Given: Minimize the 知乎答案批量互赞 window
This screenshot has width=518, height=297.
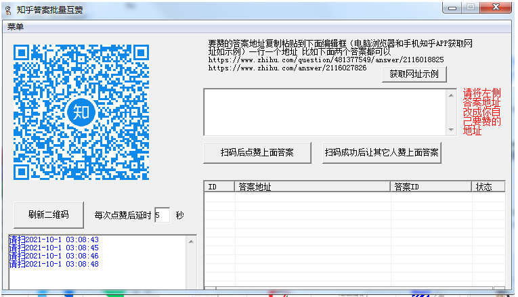Looking at the screenshot, I should [x=453, y=7].
